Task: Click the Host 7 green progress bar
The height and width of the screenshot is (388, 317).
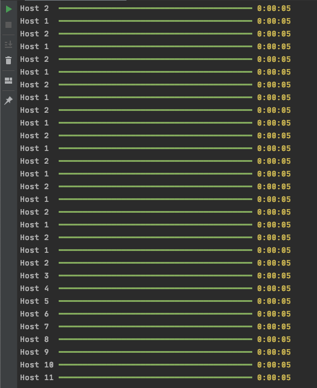Action: pyautogui.click(x=155, y=327)
